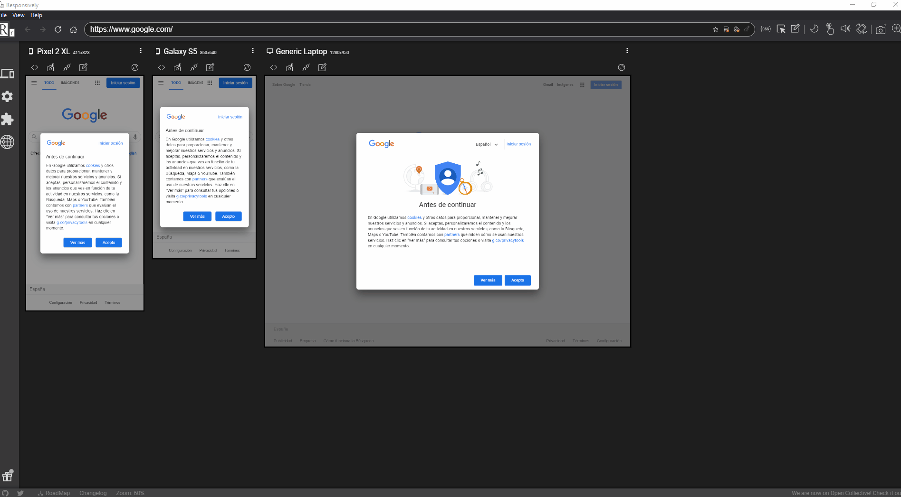Click Acepto in Generic Laptop dialog
The image size is (901, 497).
pyautogui.click(x=518, y=280)
